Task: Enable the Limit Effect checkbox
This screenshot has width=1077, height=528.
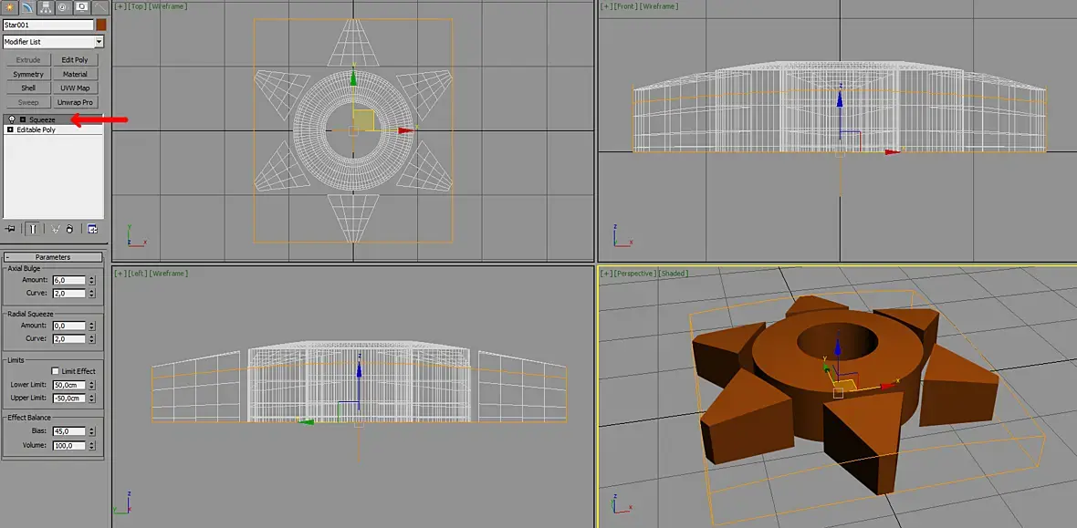Action: (56, 371)
